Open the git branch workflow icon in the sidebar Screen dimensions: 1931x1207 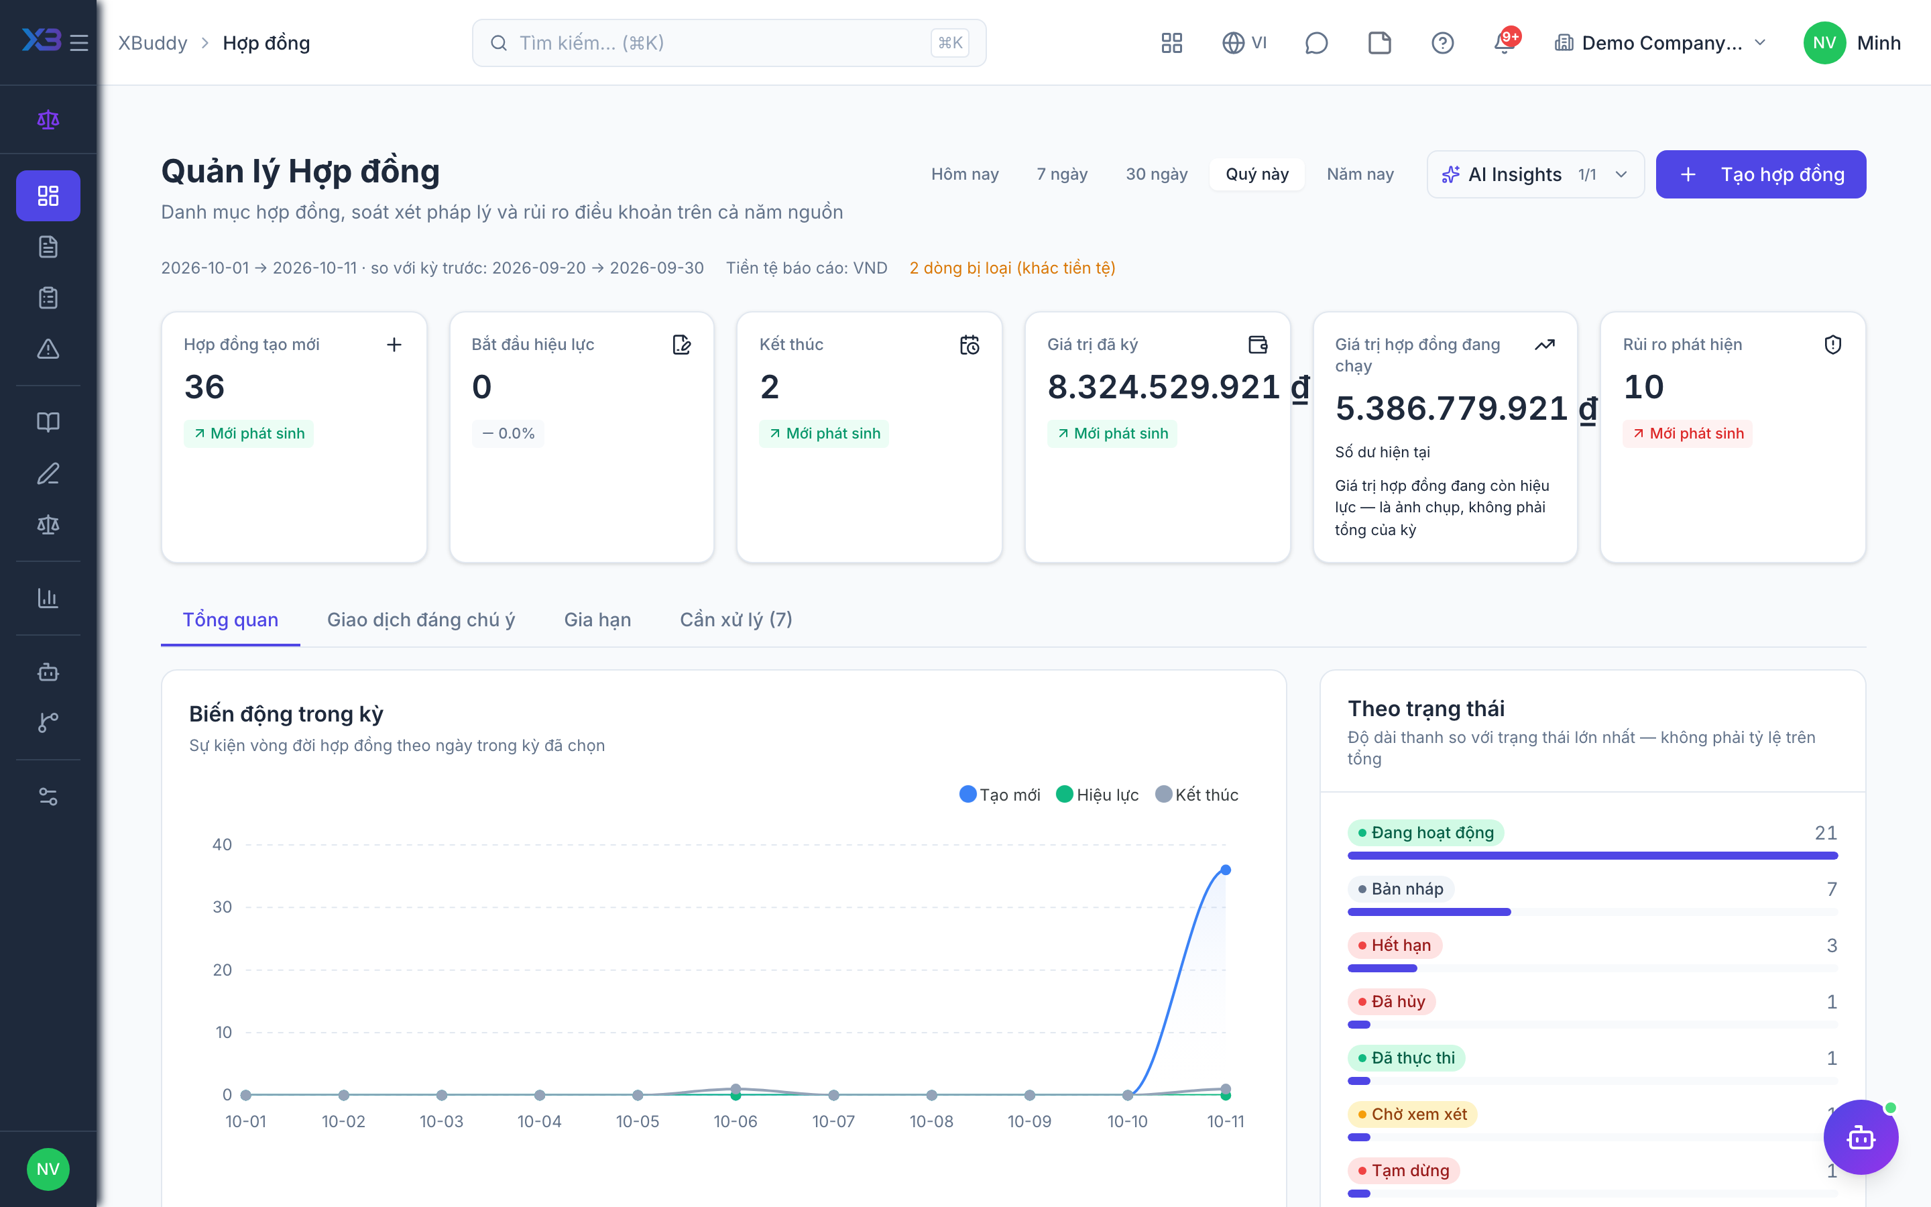(48, 722)
